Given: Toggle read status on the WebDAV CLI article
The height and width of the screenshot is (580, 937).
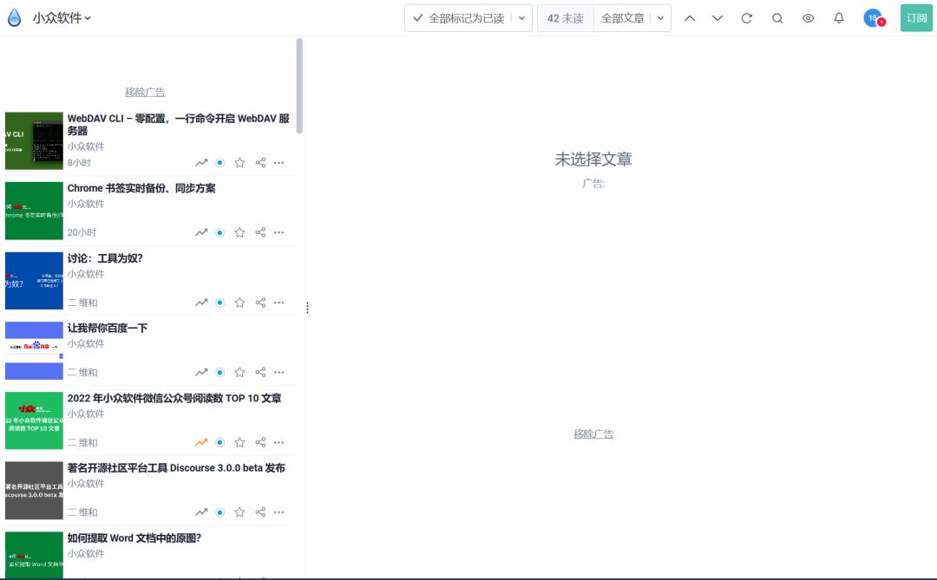Looking at the screenshot, I should click(x=220, y=162).
